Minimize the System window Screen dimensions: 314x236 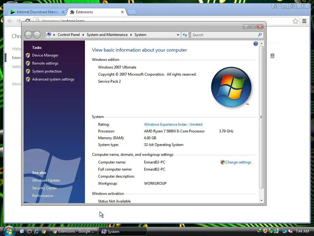(246, 26)
